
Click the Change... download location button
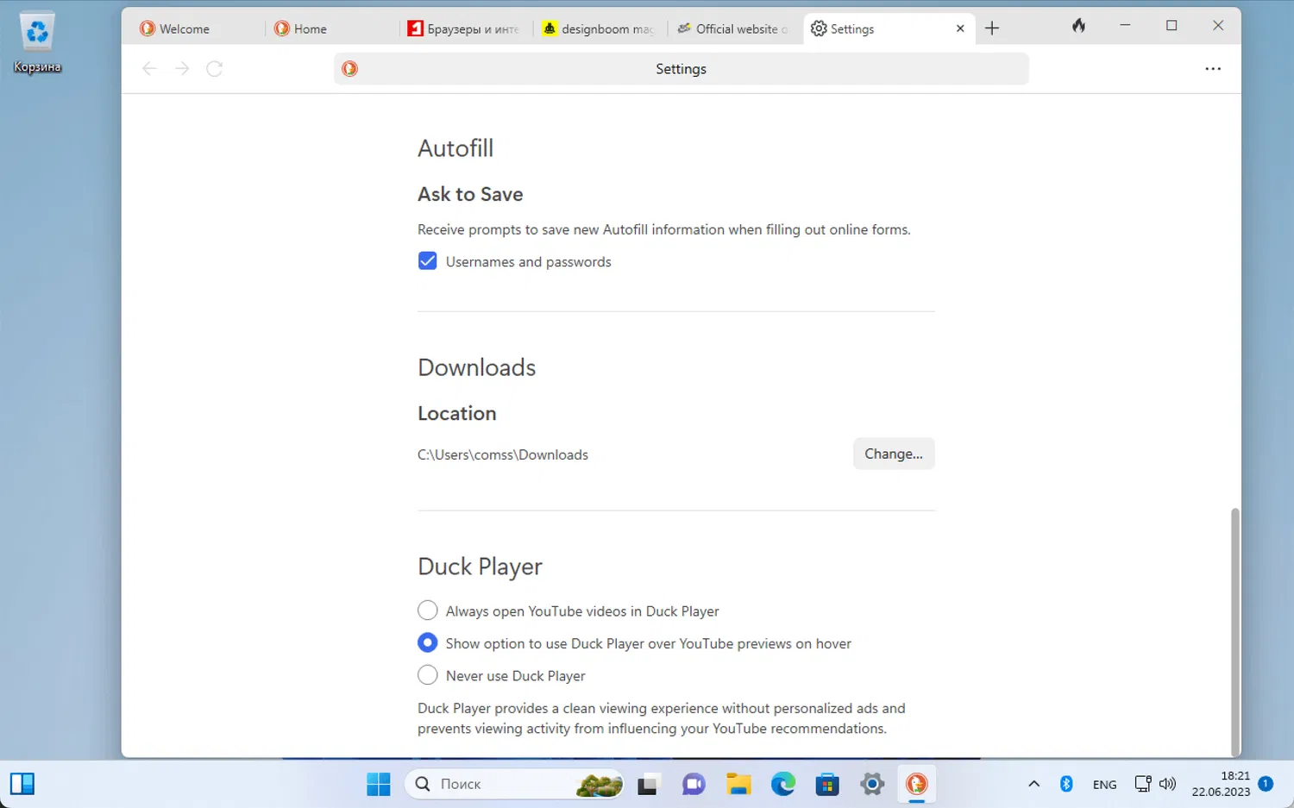(894, 454)
